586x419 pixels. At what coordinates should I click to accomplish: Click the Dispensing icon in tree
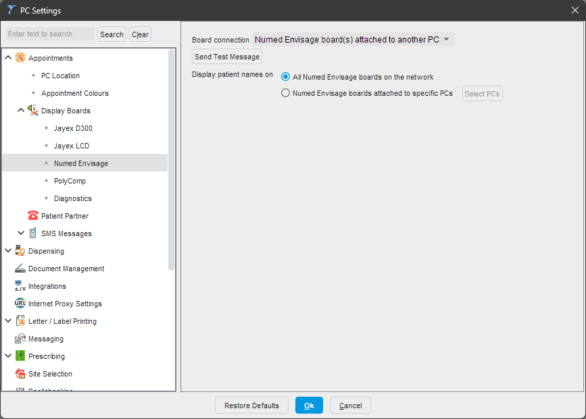pyautogui.click(x=20, y=251)
